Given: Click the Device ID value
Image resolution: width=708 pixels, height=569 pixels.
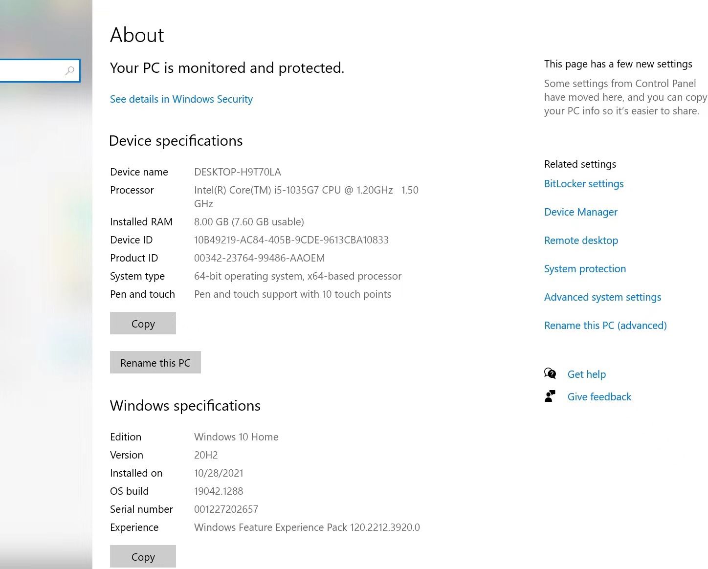Looking at the screenshot, I should click(291, 240).
